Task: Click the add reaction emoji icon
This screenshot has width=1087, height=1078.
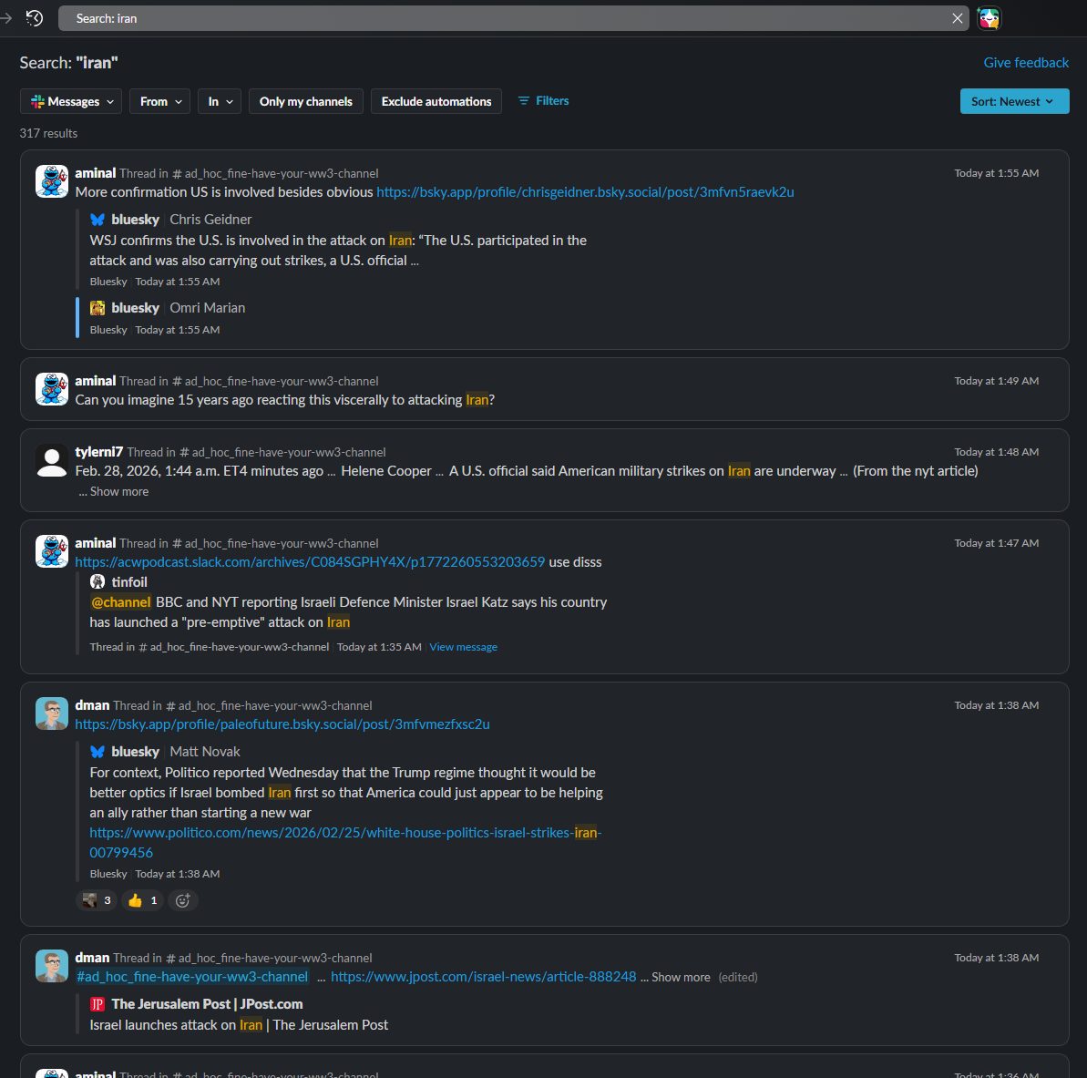Action: point(183,900)
